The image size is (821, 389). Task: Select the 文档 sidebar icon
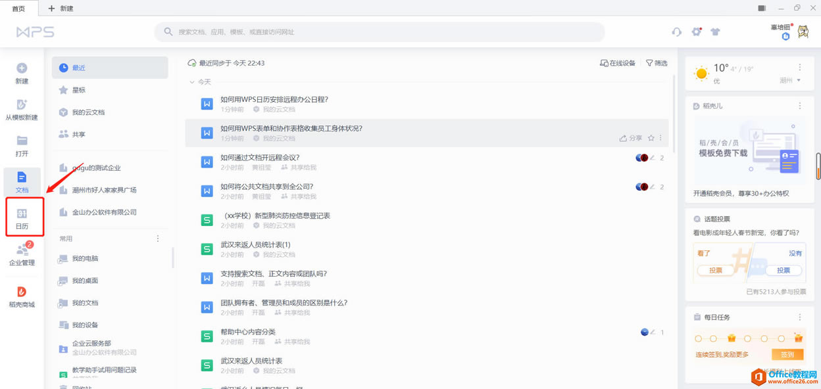pyautogui.click(x=22, y=177)
